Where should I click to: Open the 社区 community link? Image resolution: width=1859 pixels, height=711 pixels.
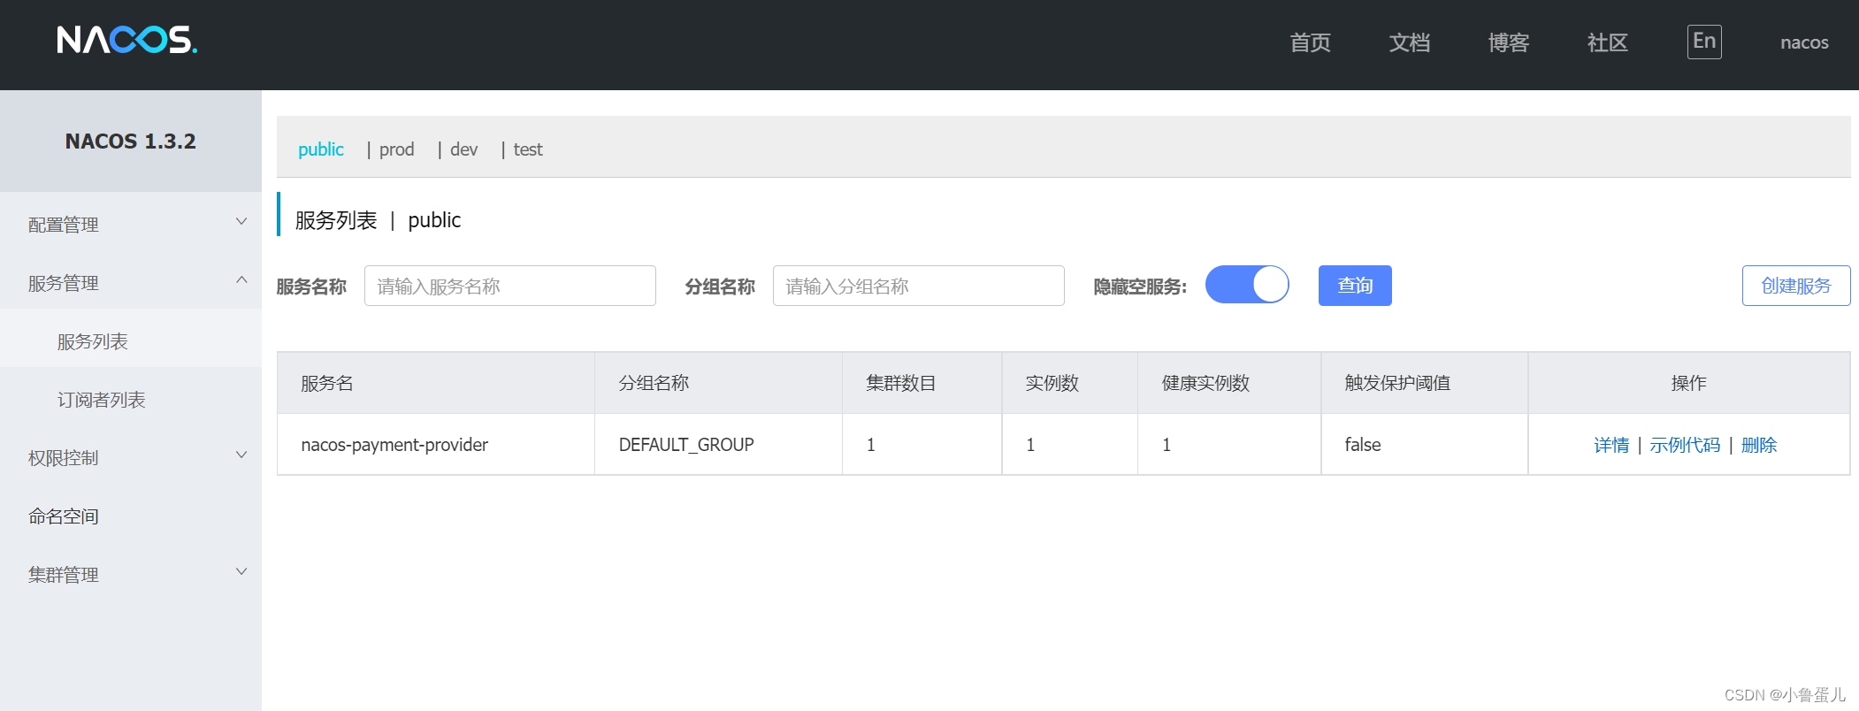[1607, 42]
